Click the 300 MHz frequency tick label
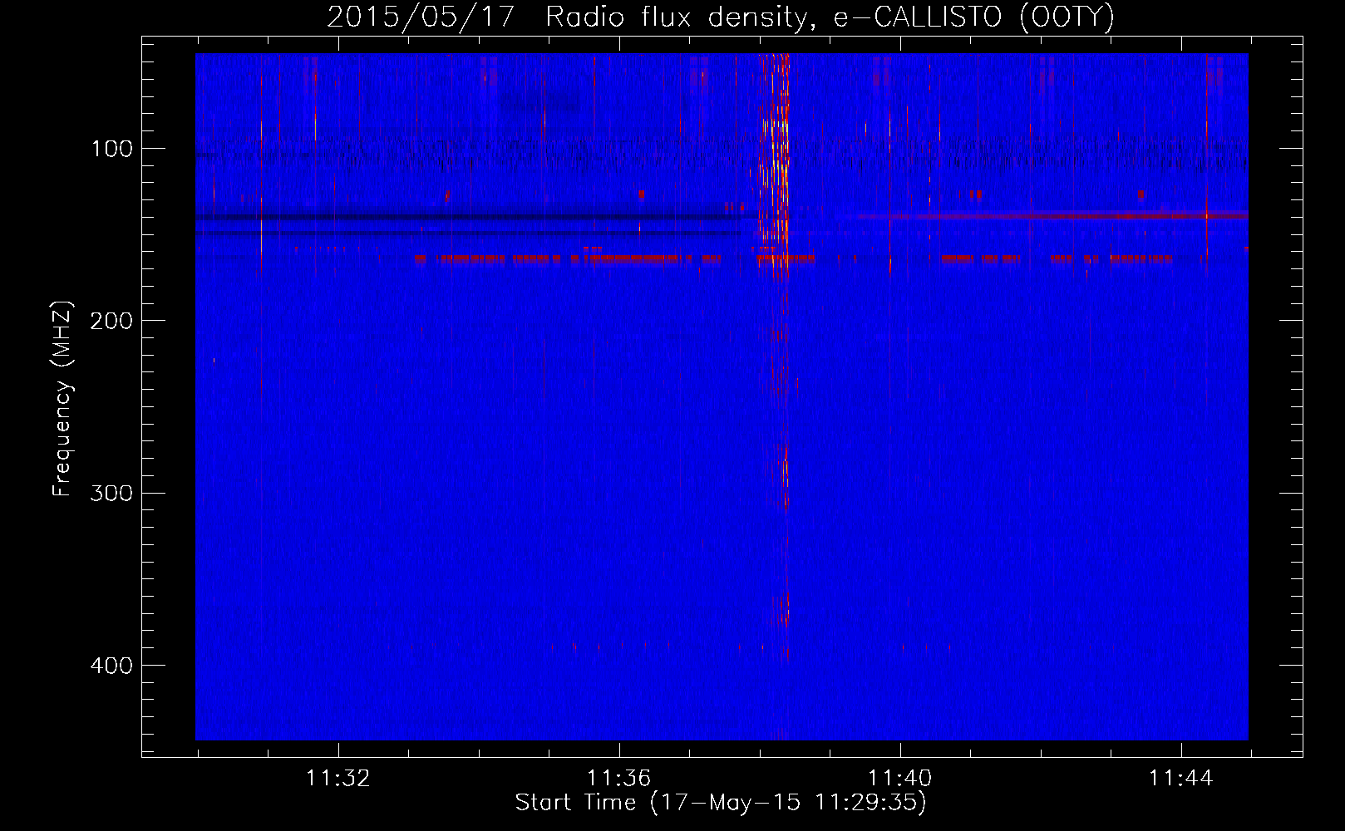1345x831 pixels. pyautogui.click(x=111, y=493)
